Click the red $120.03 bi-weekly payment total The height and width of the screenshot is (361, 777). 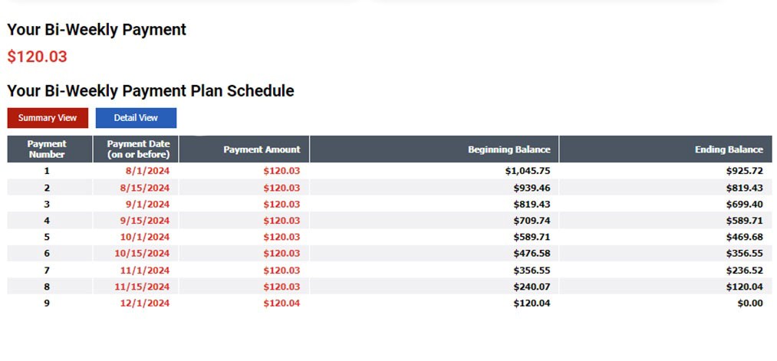point(37,57)
